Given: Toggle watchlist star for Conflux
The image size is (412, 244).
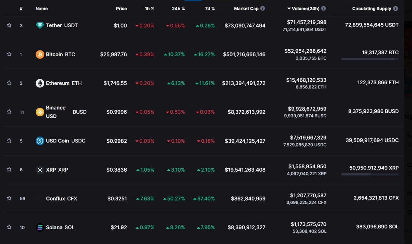Looking at the screenshot, I should point(9,198).
